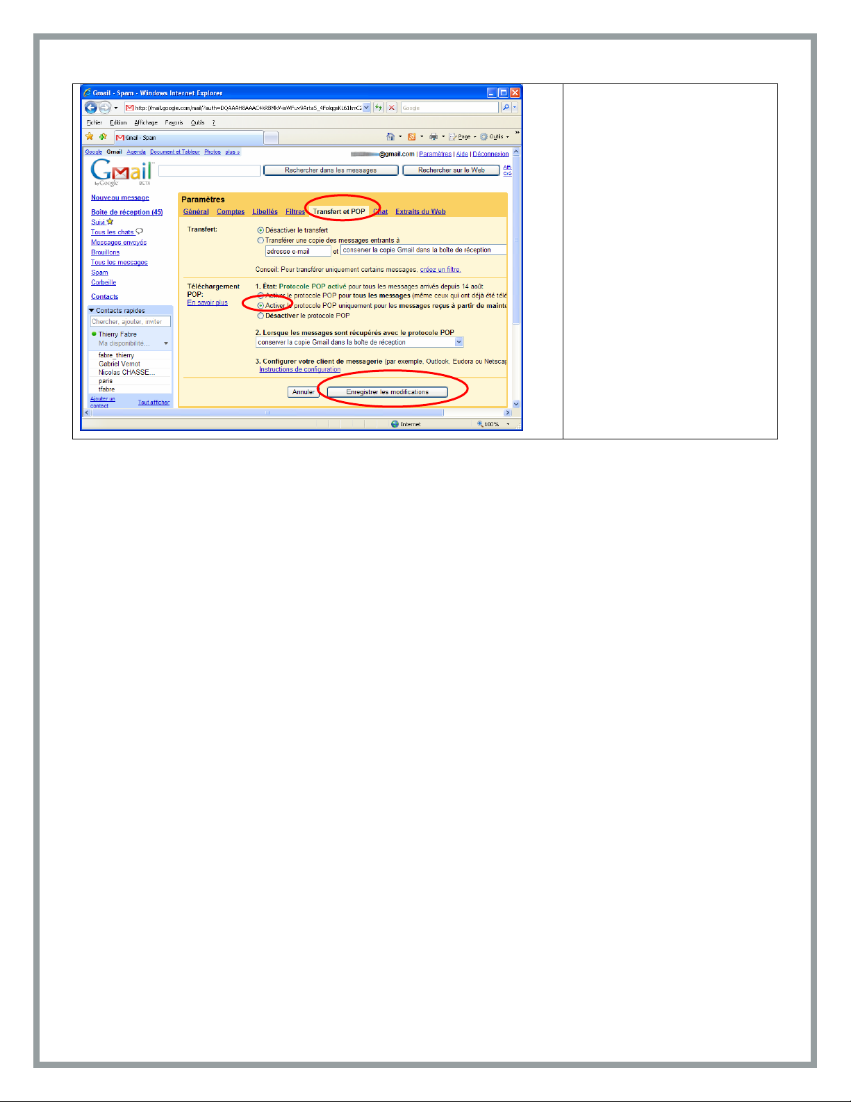
Task: Click the Zoom 100% icon in status bar
Action: (x=480, y=424)
